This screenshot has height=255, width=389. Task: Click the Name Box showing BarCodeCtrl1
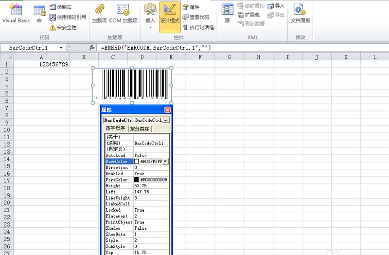pos(28,47)
